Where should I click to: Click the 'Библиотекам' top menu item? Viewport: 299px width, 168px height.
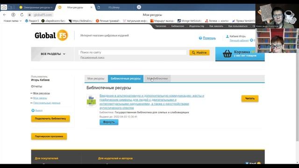point(178,26)
